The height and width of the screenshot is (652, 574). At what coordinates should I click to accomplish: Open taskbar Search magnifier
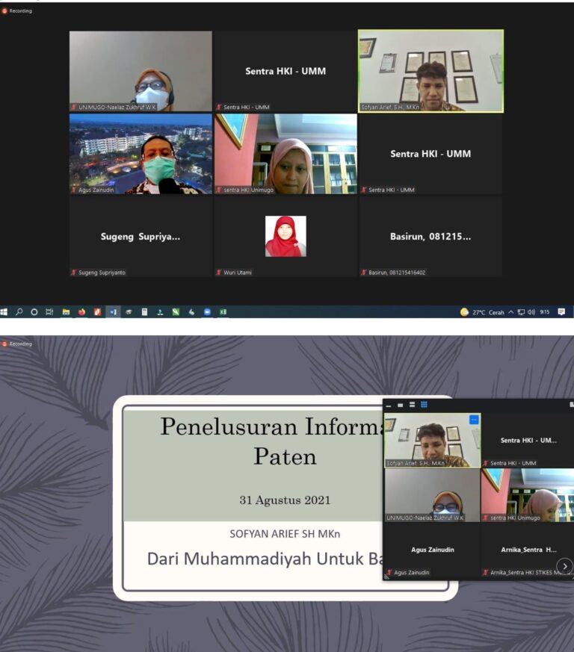click(x=19, y=312)
